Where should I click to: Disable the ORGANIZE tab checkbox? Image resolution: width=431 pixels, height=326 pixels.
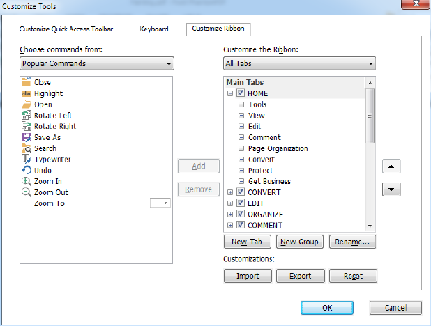(x=241, y=214)
